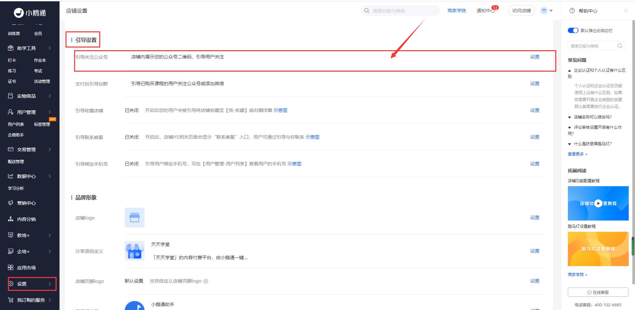Toggle off 默认弹出此侧边栏 switch
The height and width of the screenshot is (310, 635).
point(573,30)
